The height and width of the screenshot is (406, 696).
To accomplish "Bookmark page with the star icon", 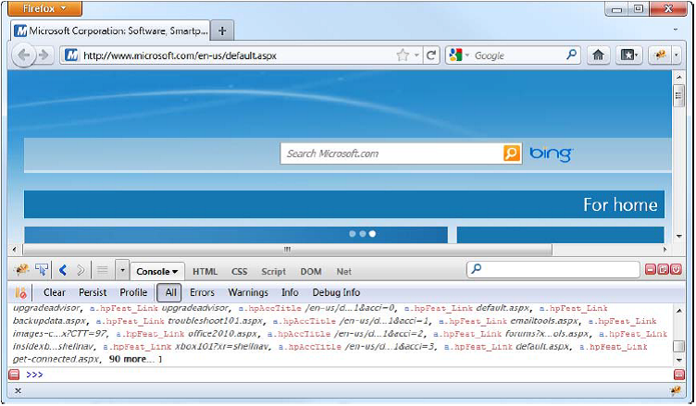I will pyautogui.click(x=403, y=55).
